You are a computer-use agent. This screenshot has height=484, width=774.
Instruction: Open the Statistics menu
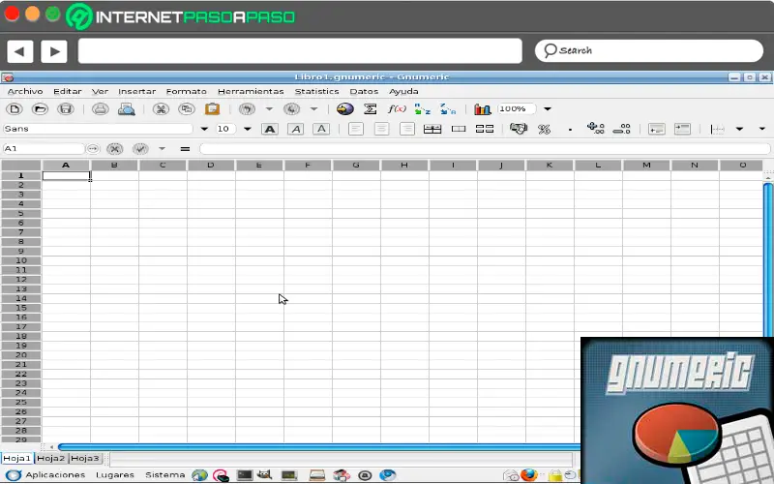click(316, 91)
